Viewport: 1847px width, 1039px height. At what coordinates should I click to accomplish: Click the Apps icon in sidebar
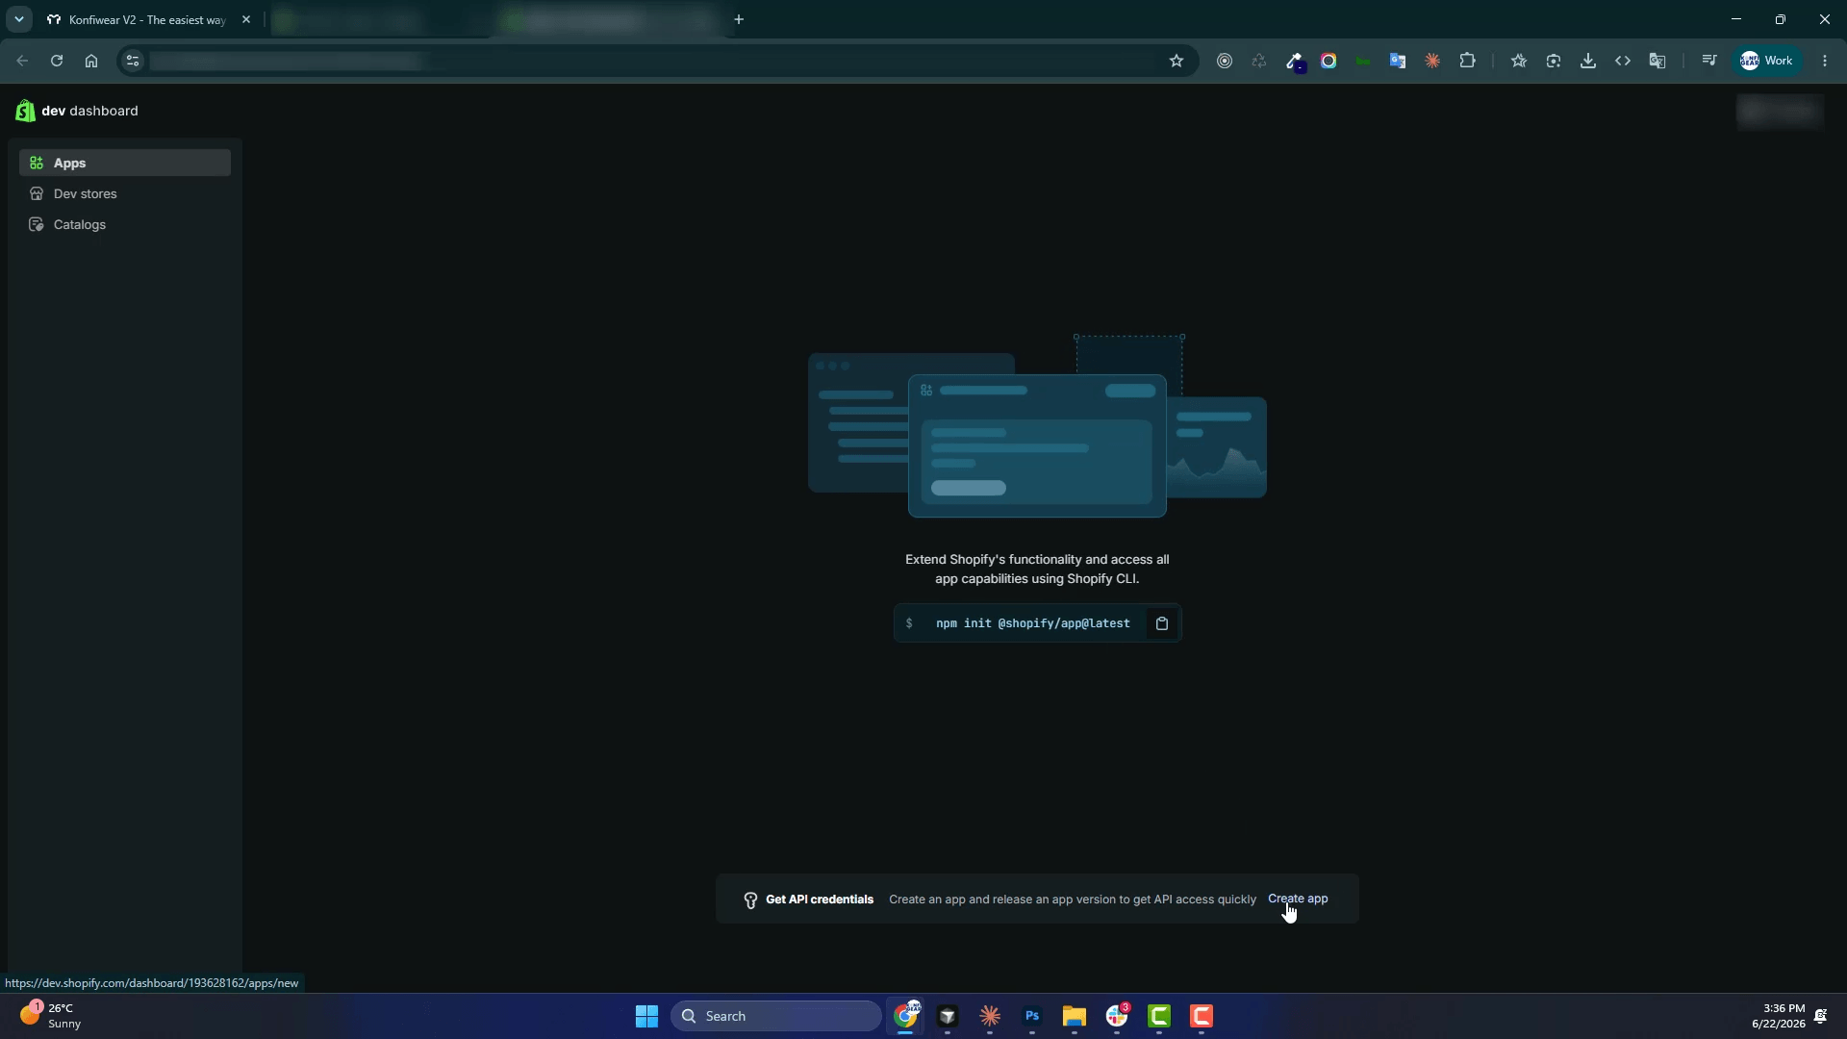(x=37, y=163)
